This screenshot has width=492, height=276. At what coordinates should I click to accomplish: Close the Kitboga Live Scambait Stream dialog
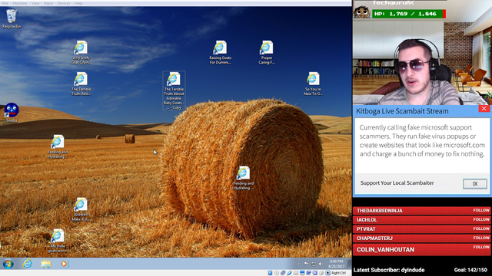pyautogui.click(x=484, y=109)
